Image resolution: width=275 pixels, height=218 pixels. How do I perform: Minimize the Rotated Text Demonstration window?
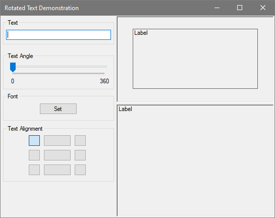point(217,8)
